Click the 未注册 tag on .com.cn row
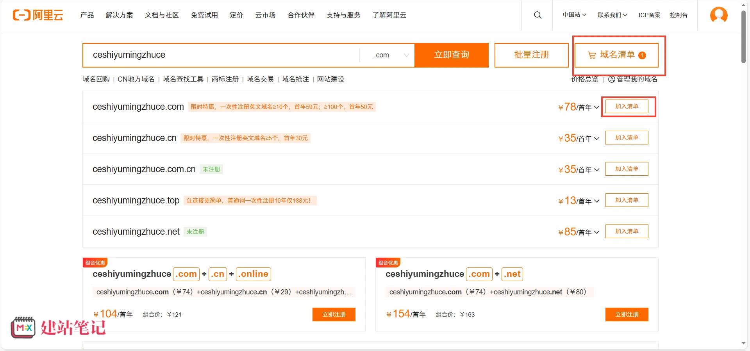Image resolution: width=750 pixels, height=351 pixels. (211, 169)
